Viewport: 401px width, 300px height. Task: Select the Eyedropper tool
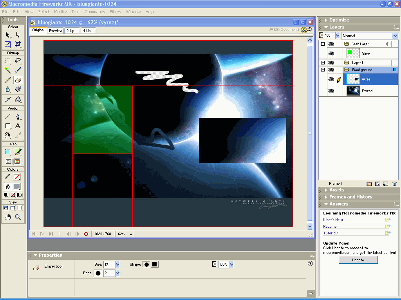point(8,100)
